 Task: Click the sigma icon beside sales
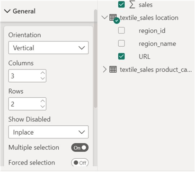[132, 5]
